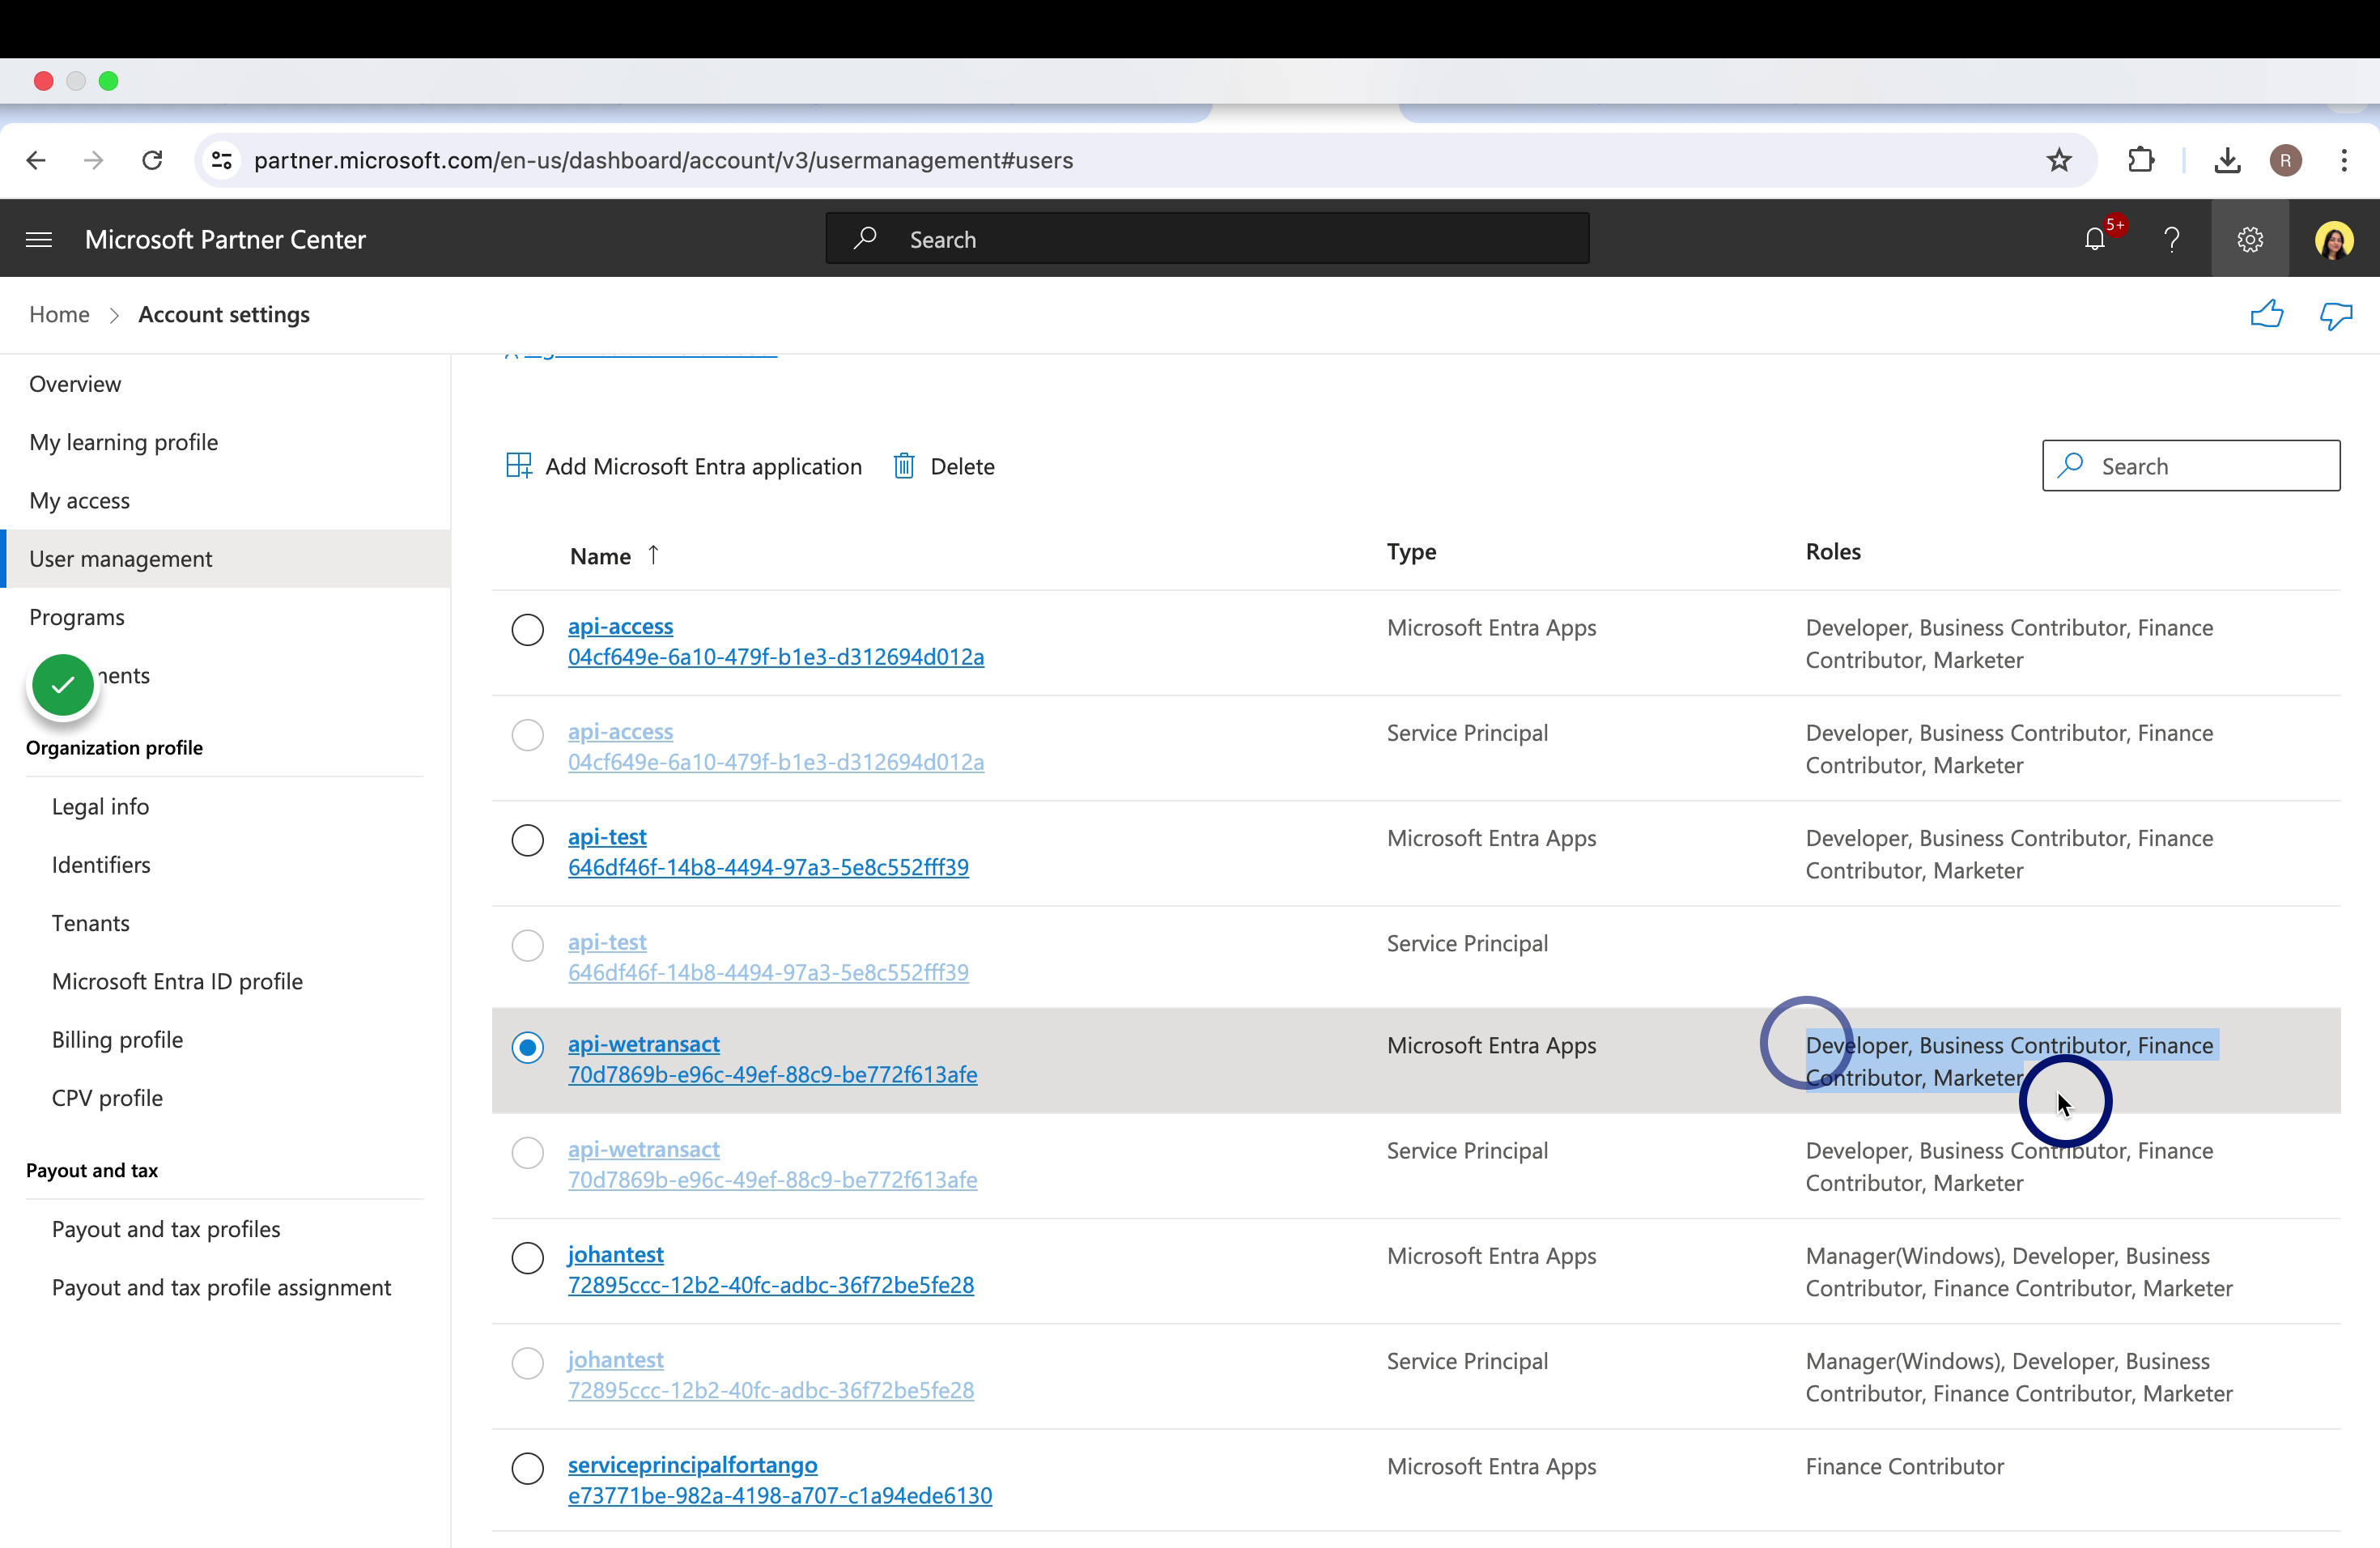Open the help question mark
This screenshot has height=1548, width=2380.
pos(2172,239)
